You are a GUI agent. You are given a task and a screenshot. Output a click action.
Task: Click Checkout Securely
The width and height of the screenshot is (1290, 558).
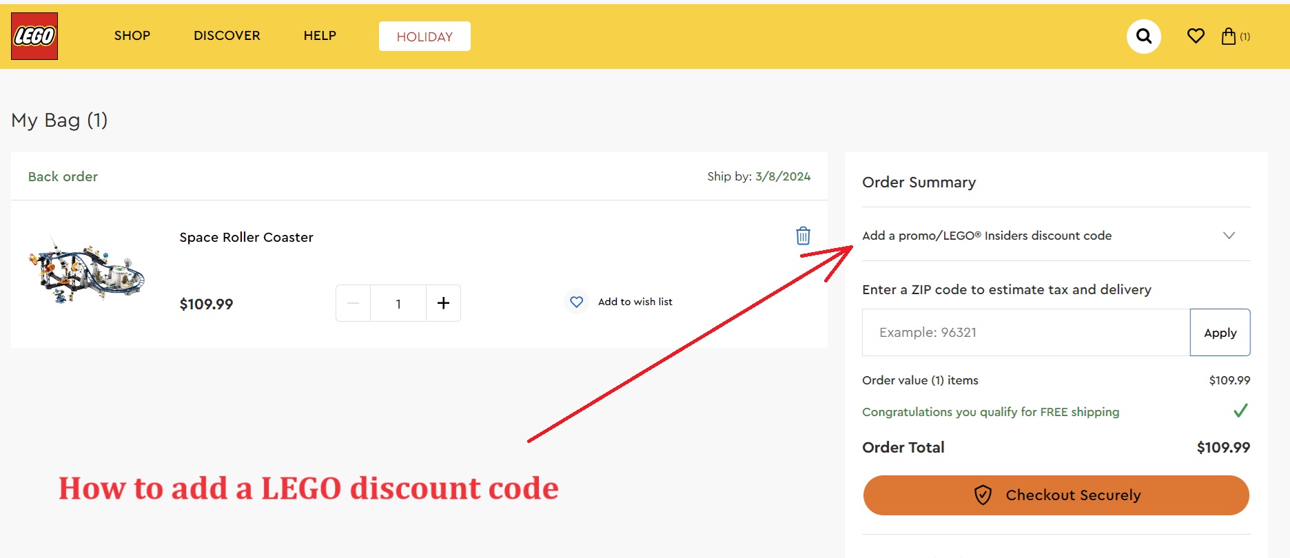point(1056,495)
